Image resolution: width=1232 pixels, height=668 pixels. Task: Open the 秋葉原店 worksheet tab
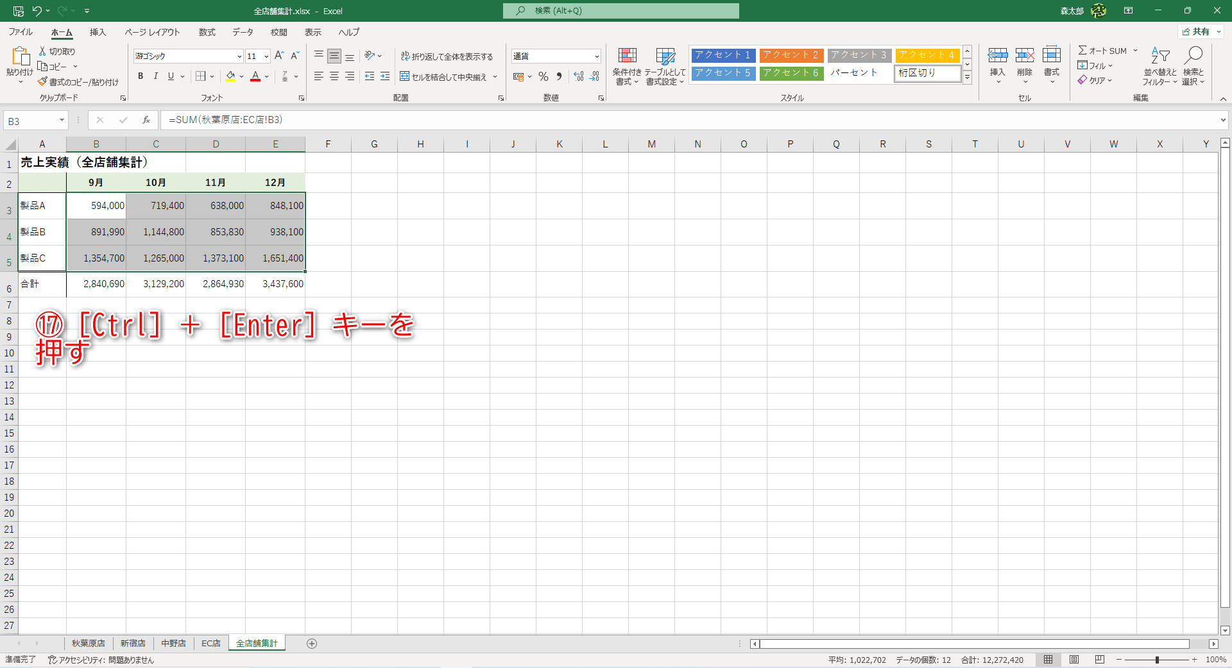click(88, 643)
